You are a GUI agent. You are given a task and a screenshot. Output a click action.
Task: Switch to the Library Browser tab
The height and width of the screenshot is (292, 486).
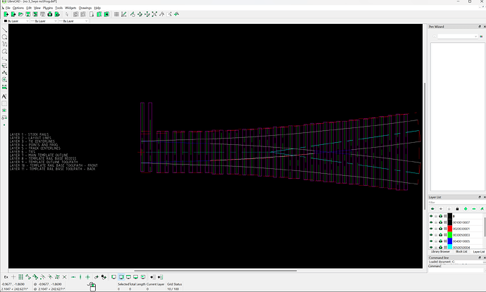point(440,251)
